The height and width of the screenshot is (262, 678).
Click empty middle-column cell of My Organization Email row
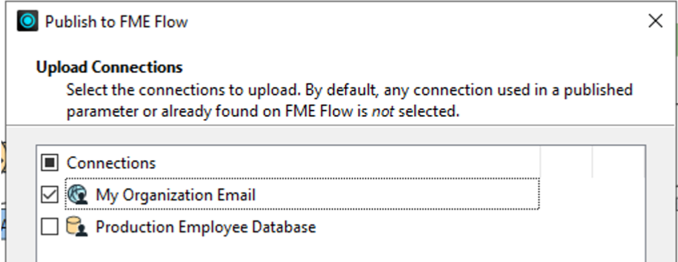566,195
